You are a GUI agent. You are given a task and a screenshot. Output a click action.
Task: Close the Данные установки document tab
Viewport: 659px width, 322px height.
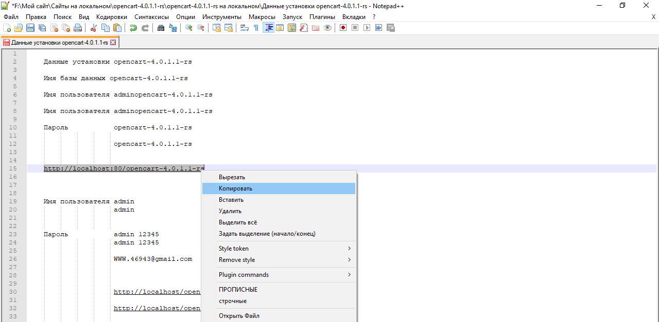(113, 43)
